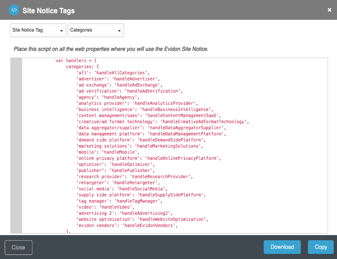Place cursor on 'handleAdExchange' line
This screenshot has width=337, height=259.
pos(119,85)
